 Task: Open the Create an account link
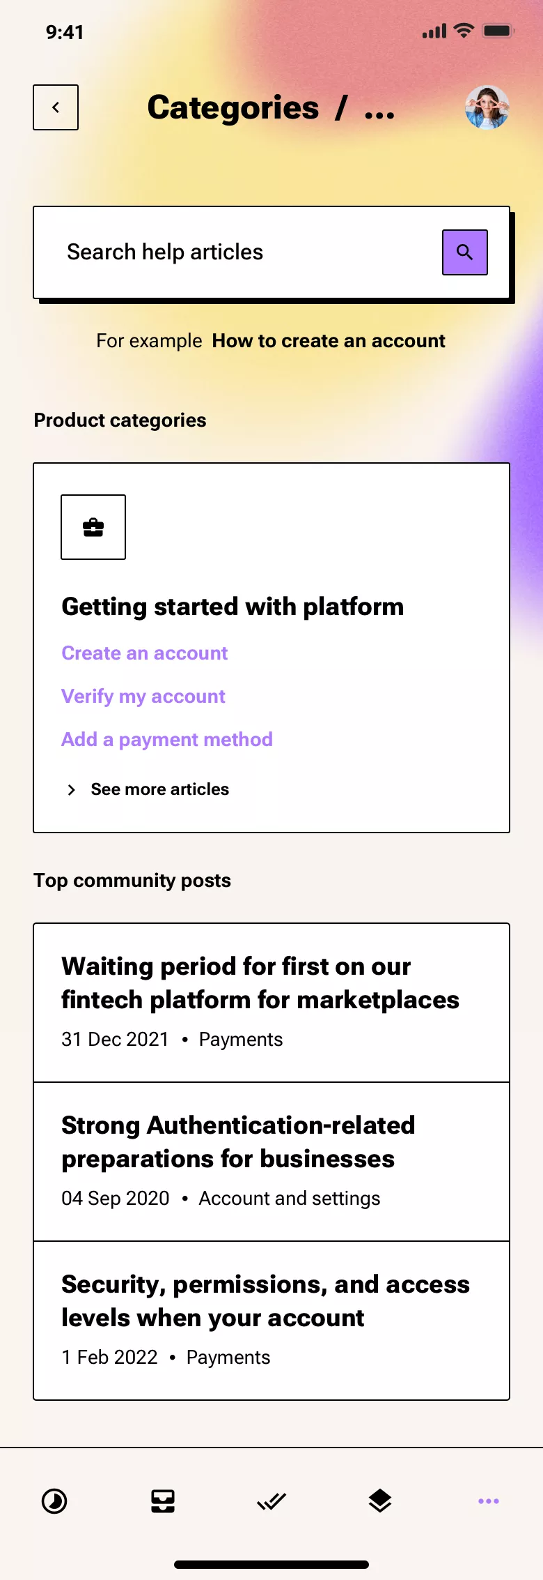pos(144,653)
